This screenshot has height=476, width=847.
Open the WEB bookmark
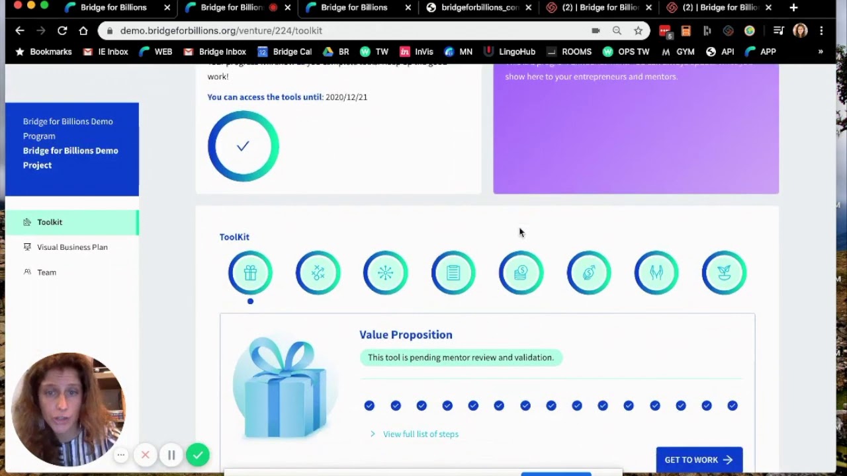coord(156,52)
